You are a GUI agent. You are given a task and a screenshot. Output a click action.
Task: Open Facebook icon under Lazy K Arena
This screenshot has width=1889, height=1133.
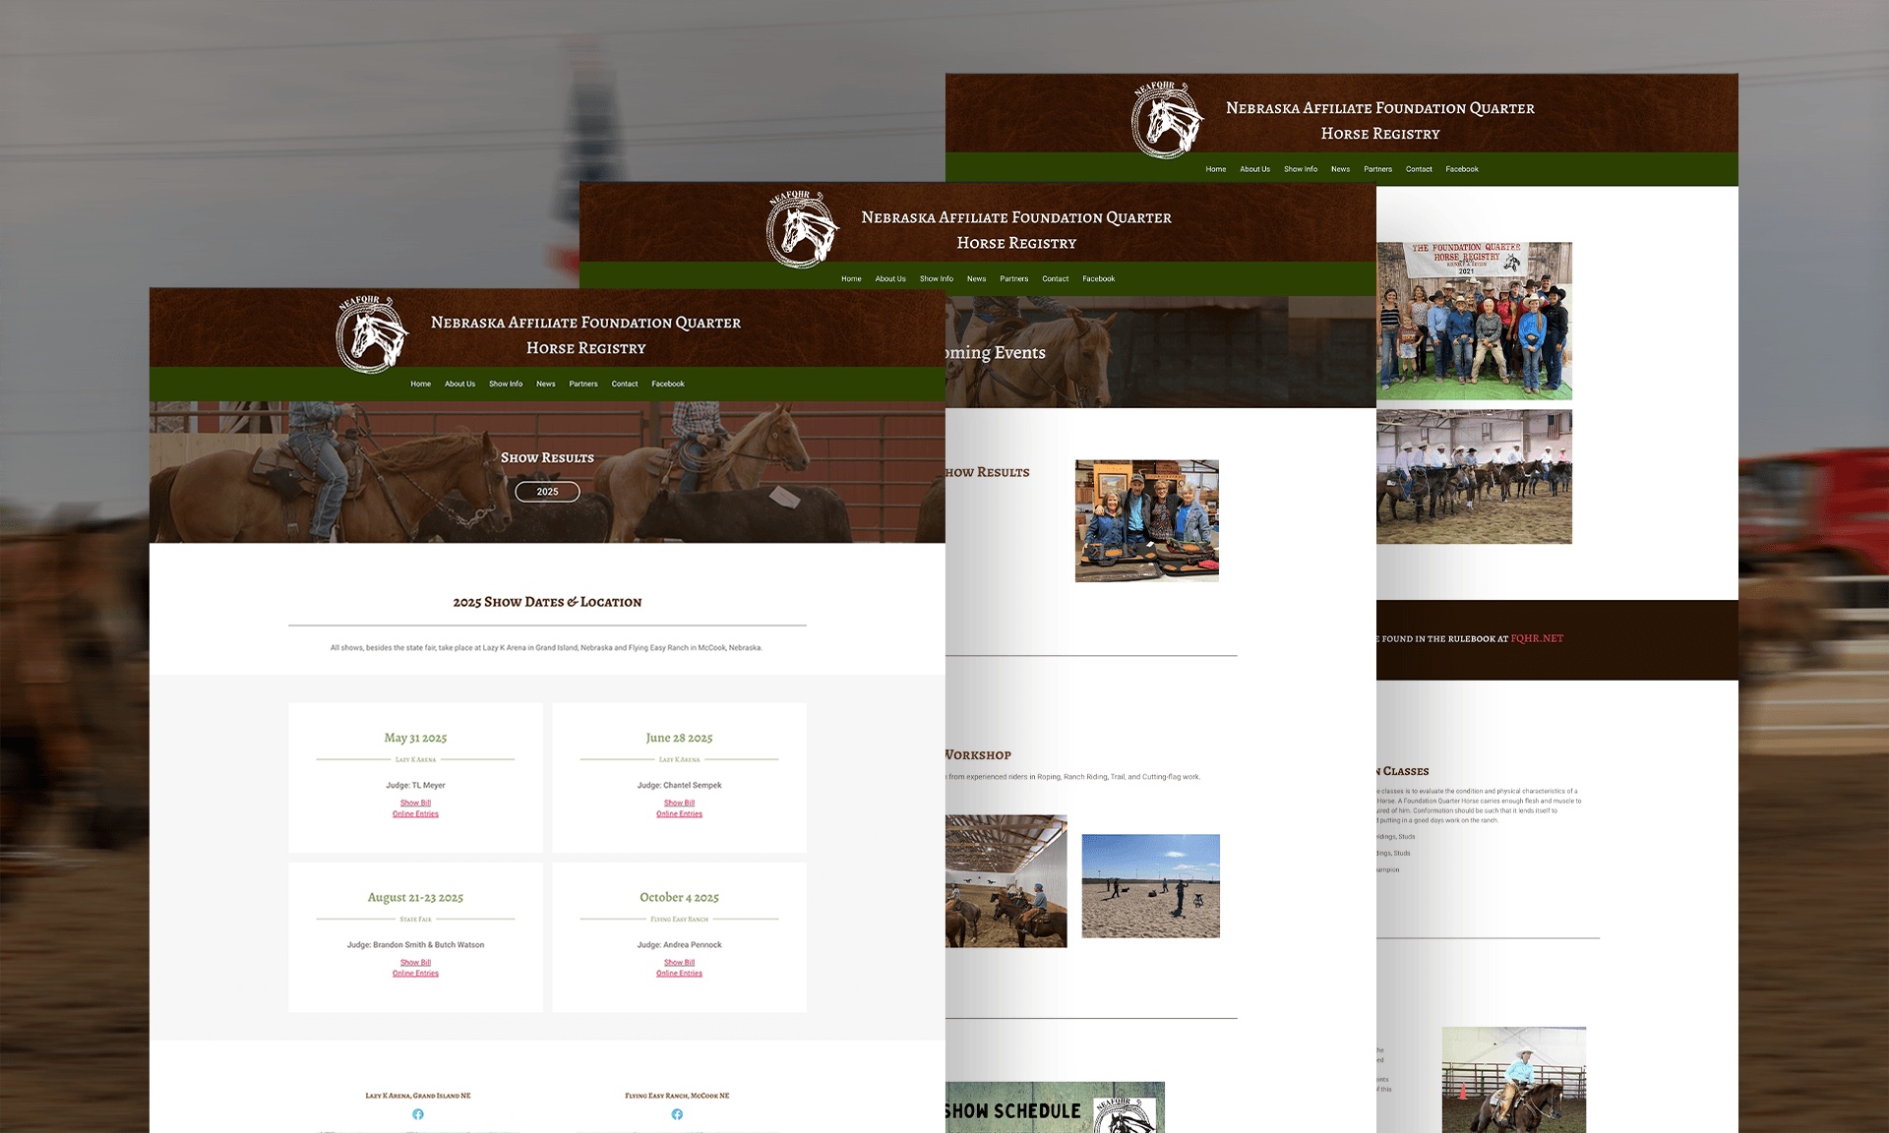point(418,1114)
